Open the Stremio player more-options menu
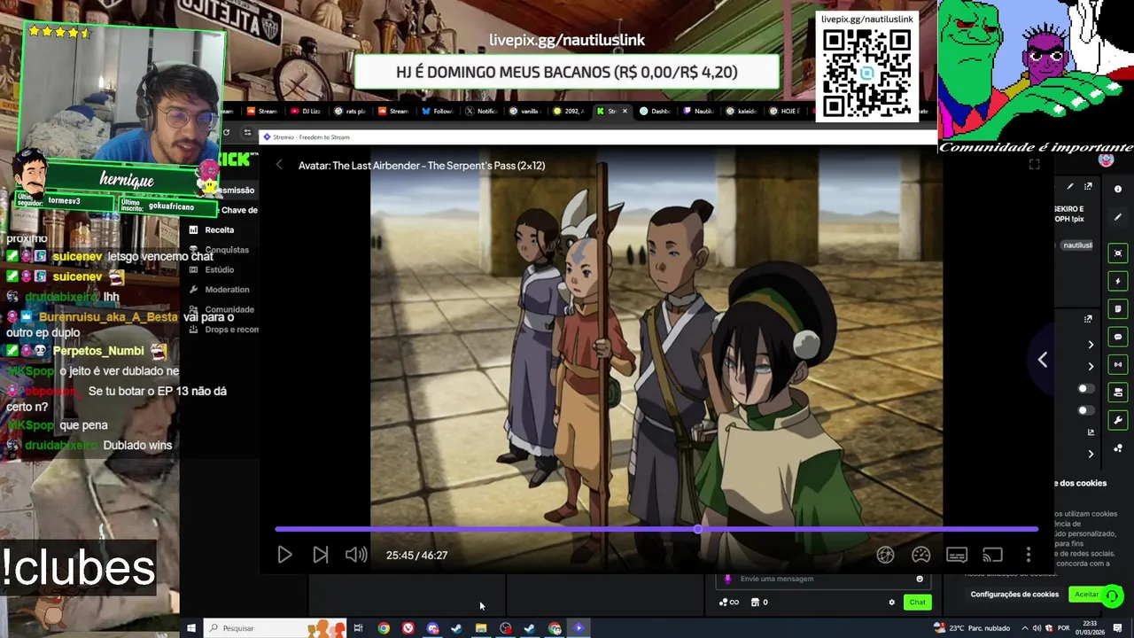This screenshot has width=1134, height=638. pos(1028,555)
